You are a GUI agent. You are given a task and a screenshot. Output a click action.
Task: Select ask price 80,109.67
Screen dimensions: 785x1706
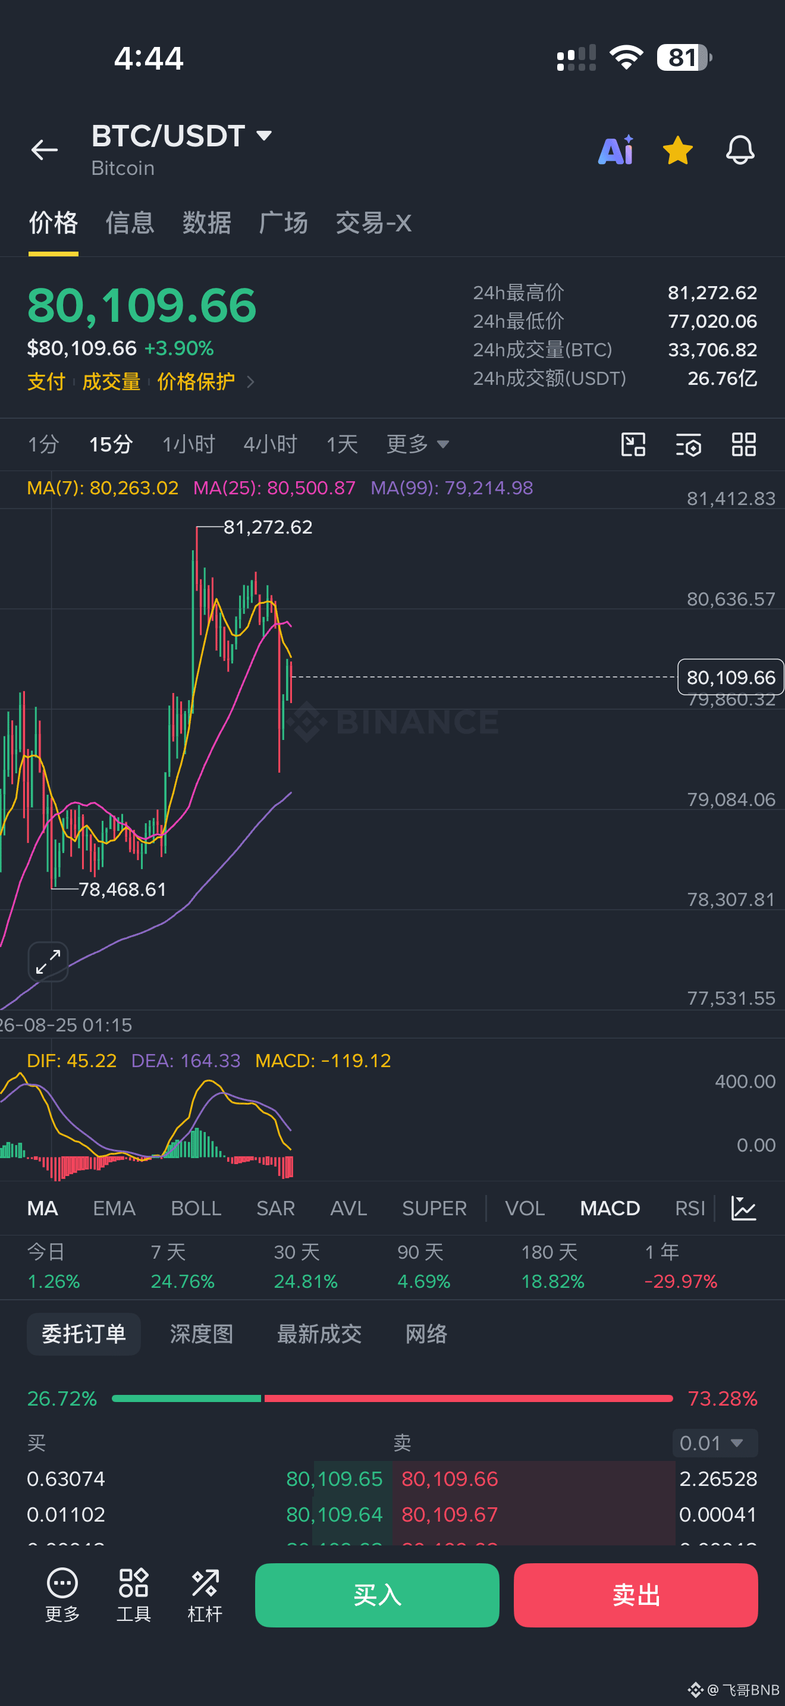coord(450,1514)
